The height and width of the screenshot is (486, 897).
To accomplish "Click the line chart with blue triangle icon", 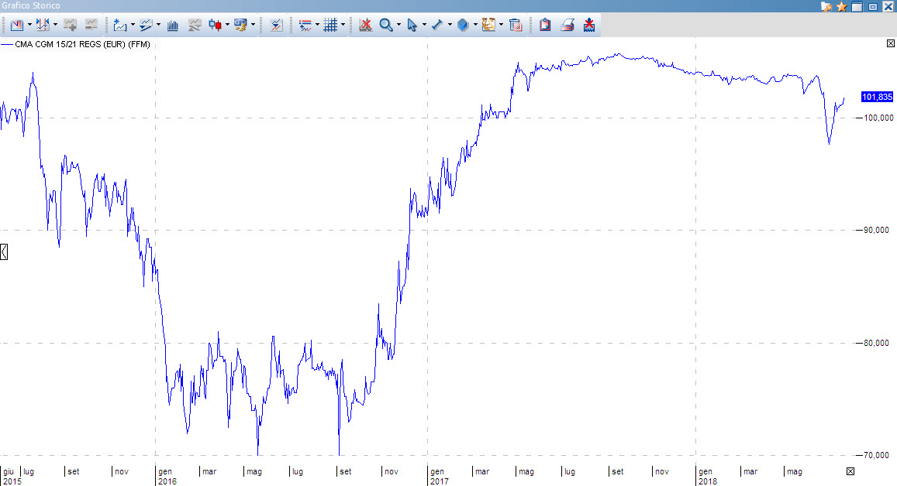I will tap(146, 25).
